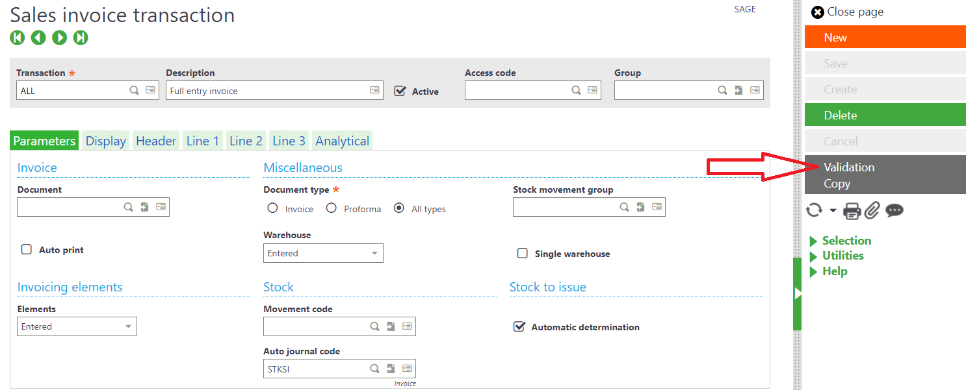Disable Automatic determination under Stock to issue
This screenshot has width=966, height=390.
click(519, 326)
